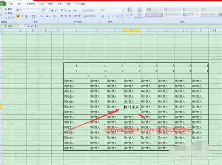Toggle Wrap Text (自动换行) option
The image size is (222, 165).
click(x=89, y=10)
